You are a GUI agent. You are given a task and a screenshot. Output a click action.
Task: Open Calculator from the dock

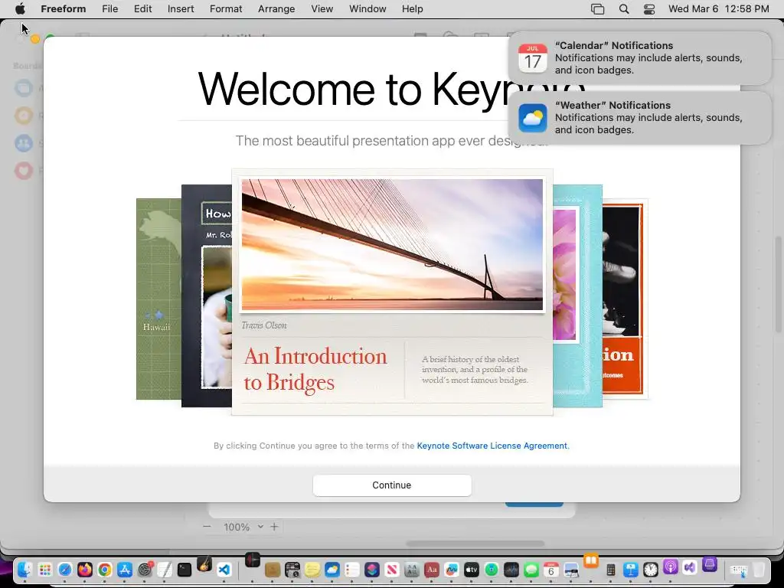click(610, 570)
